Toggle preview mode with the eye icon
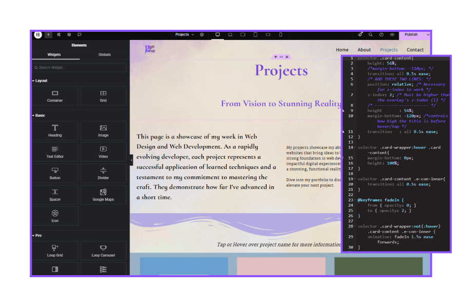 (393, 34)
